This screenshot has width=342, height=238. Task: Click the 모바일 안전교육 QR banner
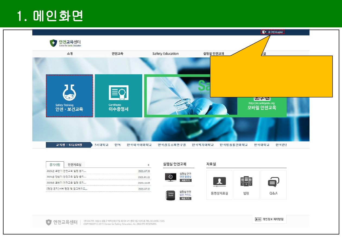coord(262,106)
